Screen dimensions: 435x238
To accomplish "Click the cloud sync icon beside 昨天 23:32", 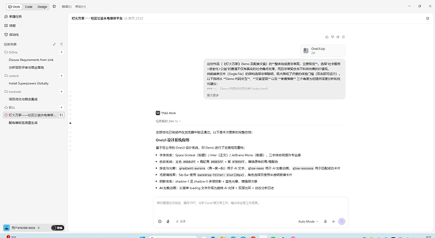I will 125,18.
